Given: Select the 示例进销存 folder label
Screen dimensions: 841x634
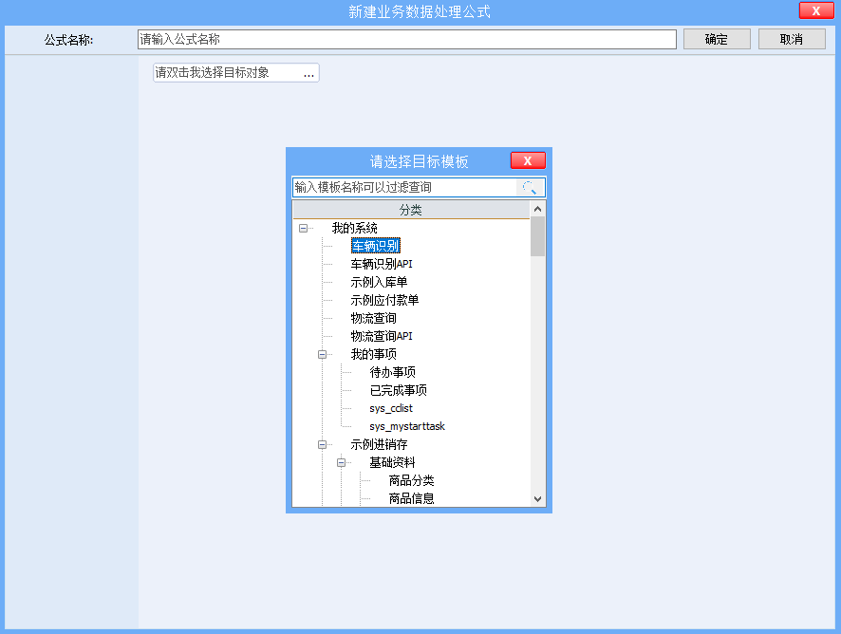Looking at the screenshot, I should tap(379, 444).
